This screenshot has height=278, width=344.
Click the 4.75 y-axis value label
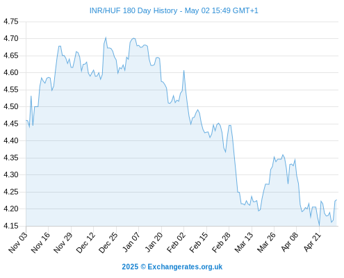click(11, 22)
